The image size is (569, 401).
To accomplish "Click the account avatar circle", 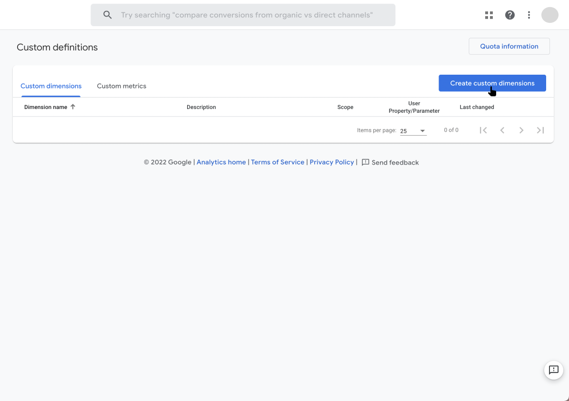I will click(549, 15).
